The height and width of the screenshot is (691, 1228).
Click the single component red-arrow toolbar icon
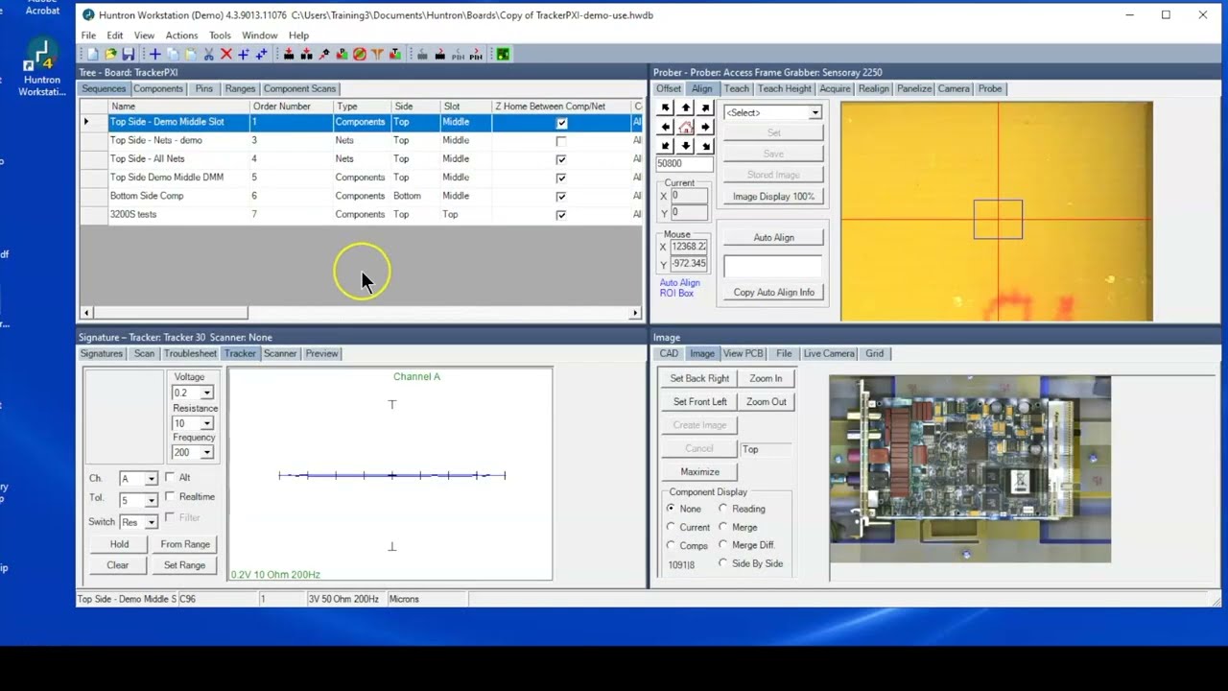pyautogui.click(x=290, y=54)
